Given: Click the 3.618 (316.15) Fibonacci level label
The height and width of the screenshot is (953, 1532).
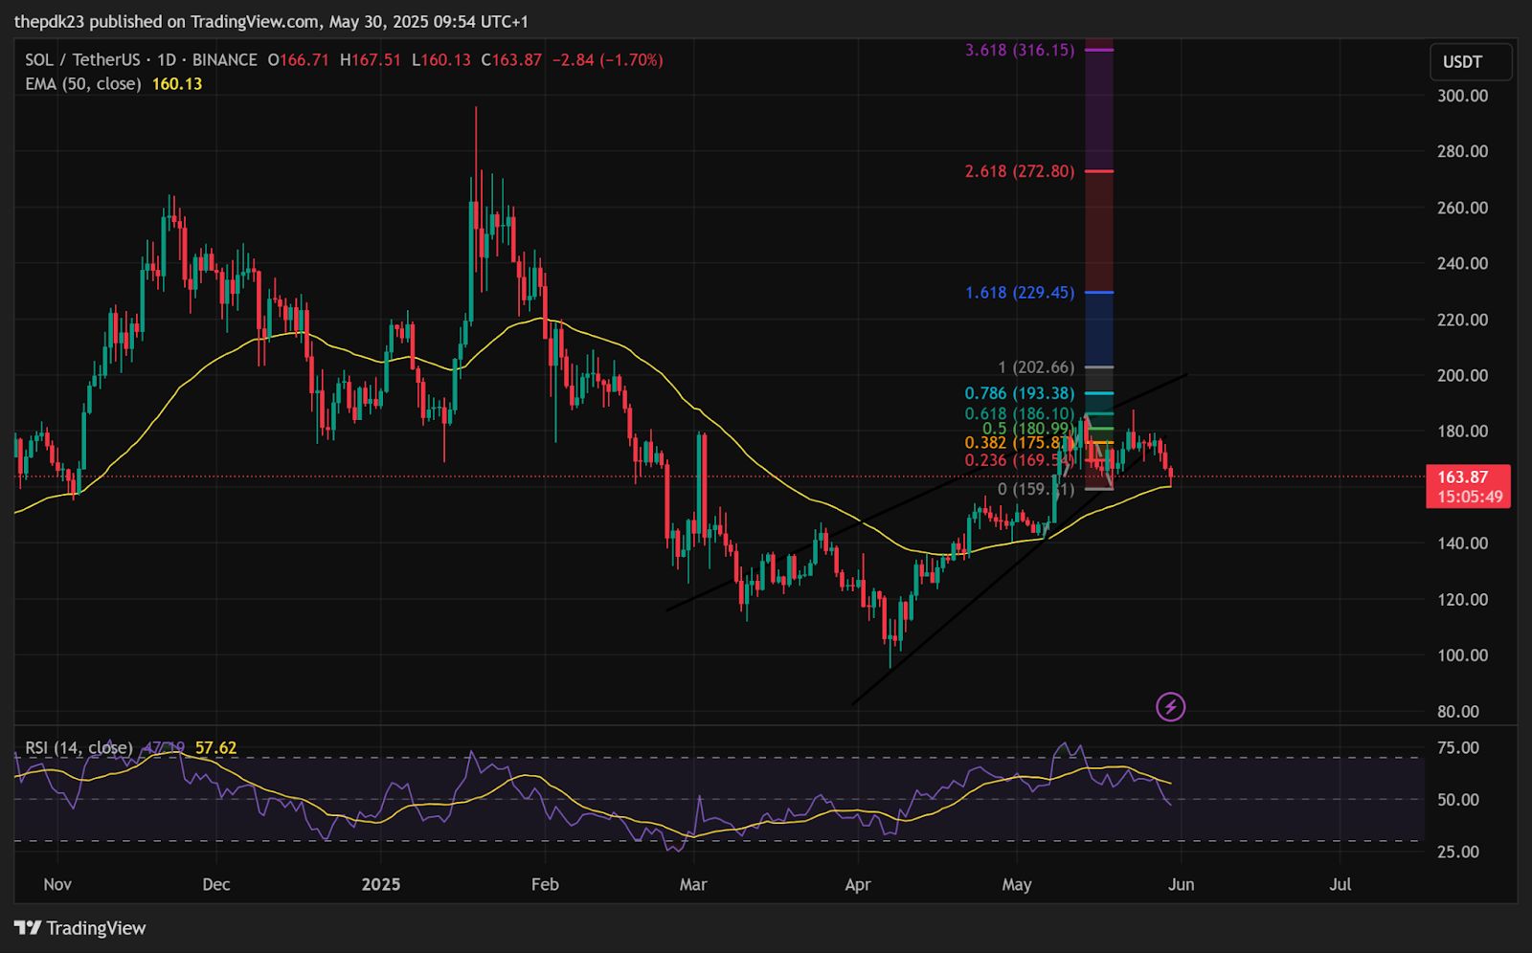Looking at the screenshot, I should click(x=1020, y=50).
